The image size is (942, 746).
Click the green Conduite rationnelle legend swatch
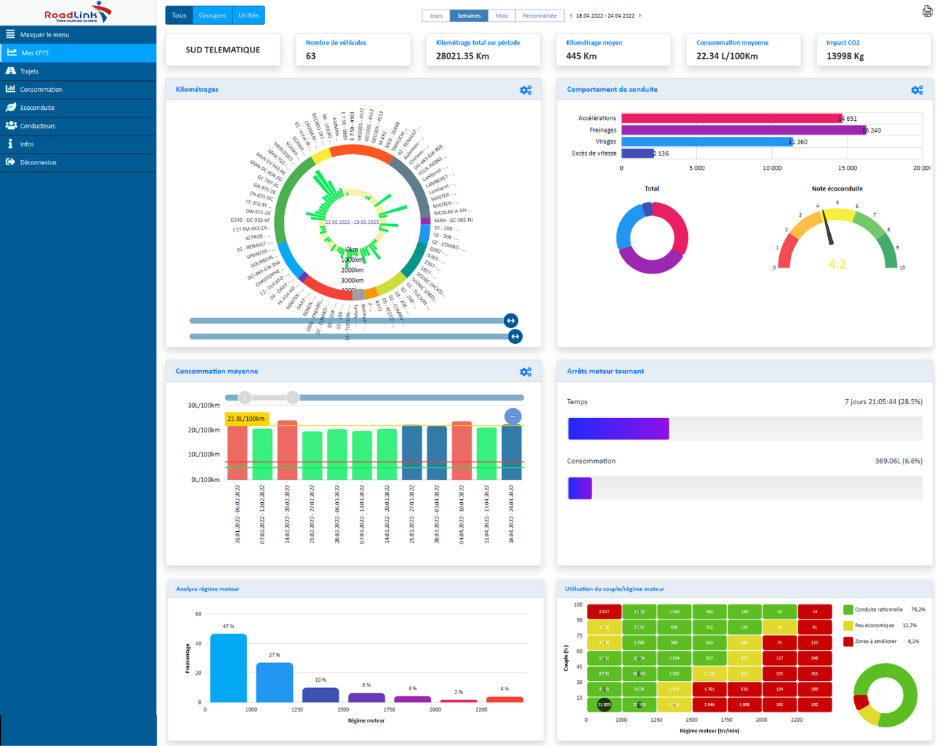point(848,610)
